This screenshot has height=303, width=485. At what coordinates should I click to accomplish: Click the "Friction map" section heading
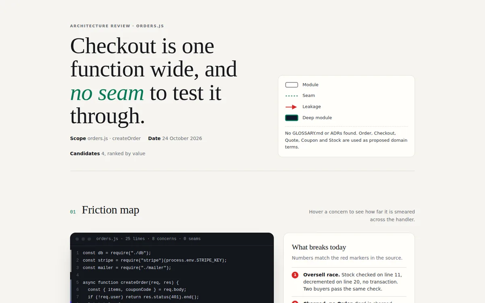[x=110, y=210]
